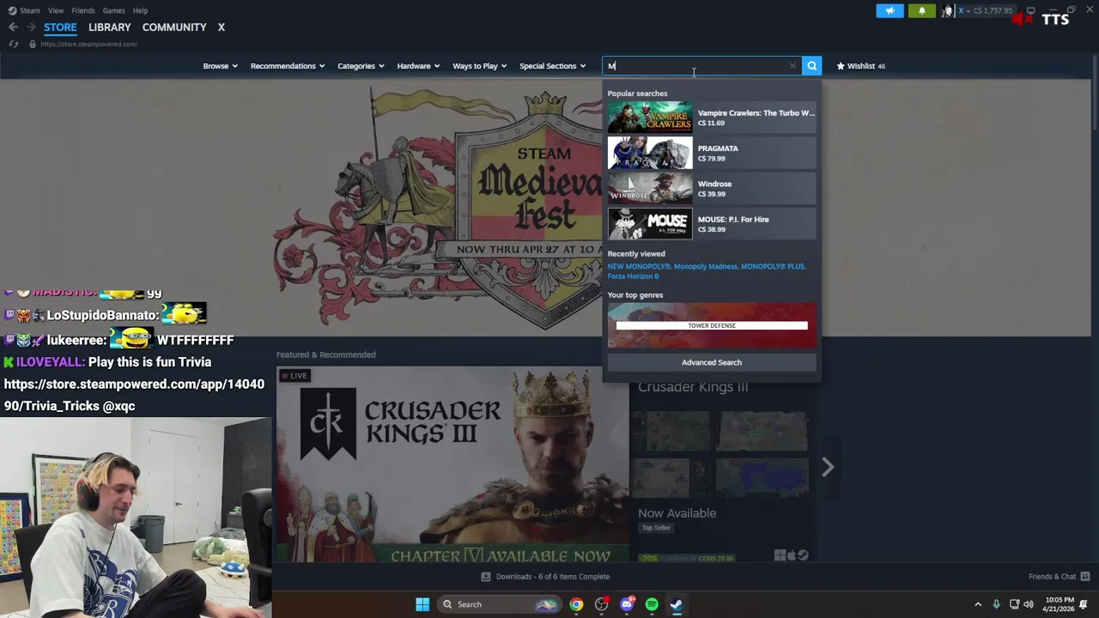Expand the Recommendations dropdown
Image resolution: width=1099 pixels, height=618 pixels.
[x=288, y=66]
